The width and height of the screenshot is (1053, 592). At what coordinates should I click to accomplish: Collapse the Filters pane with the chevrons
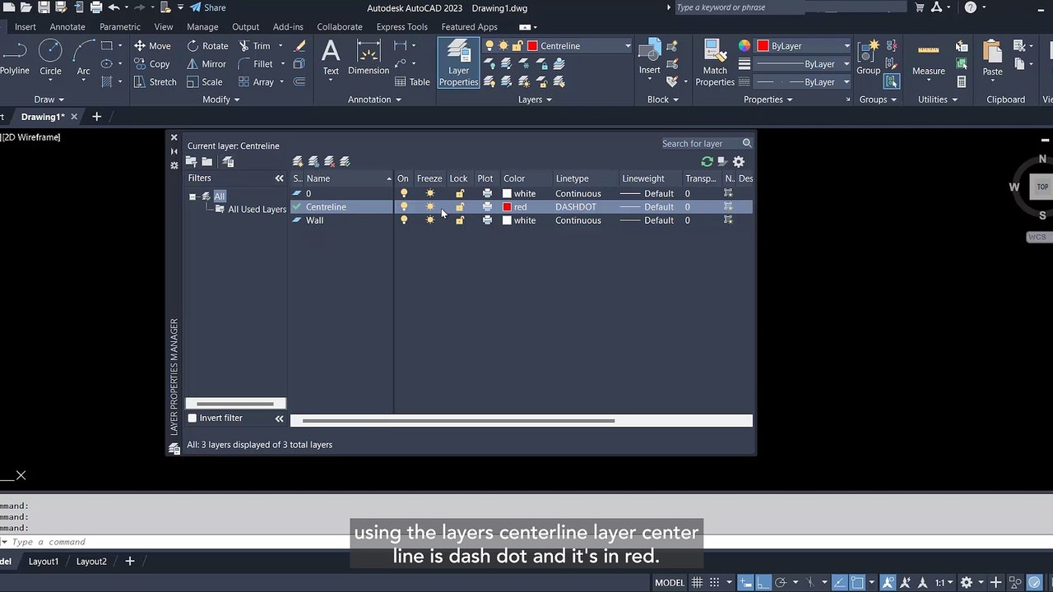[x=279, y=178]
